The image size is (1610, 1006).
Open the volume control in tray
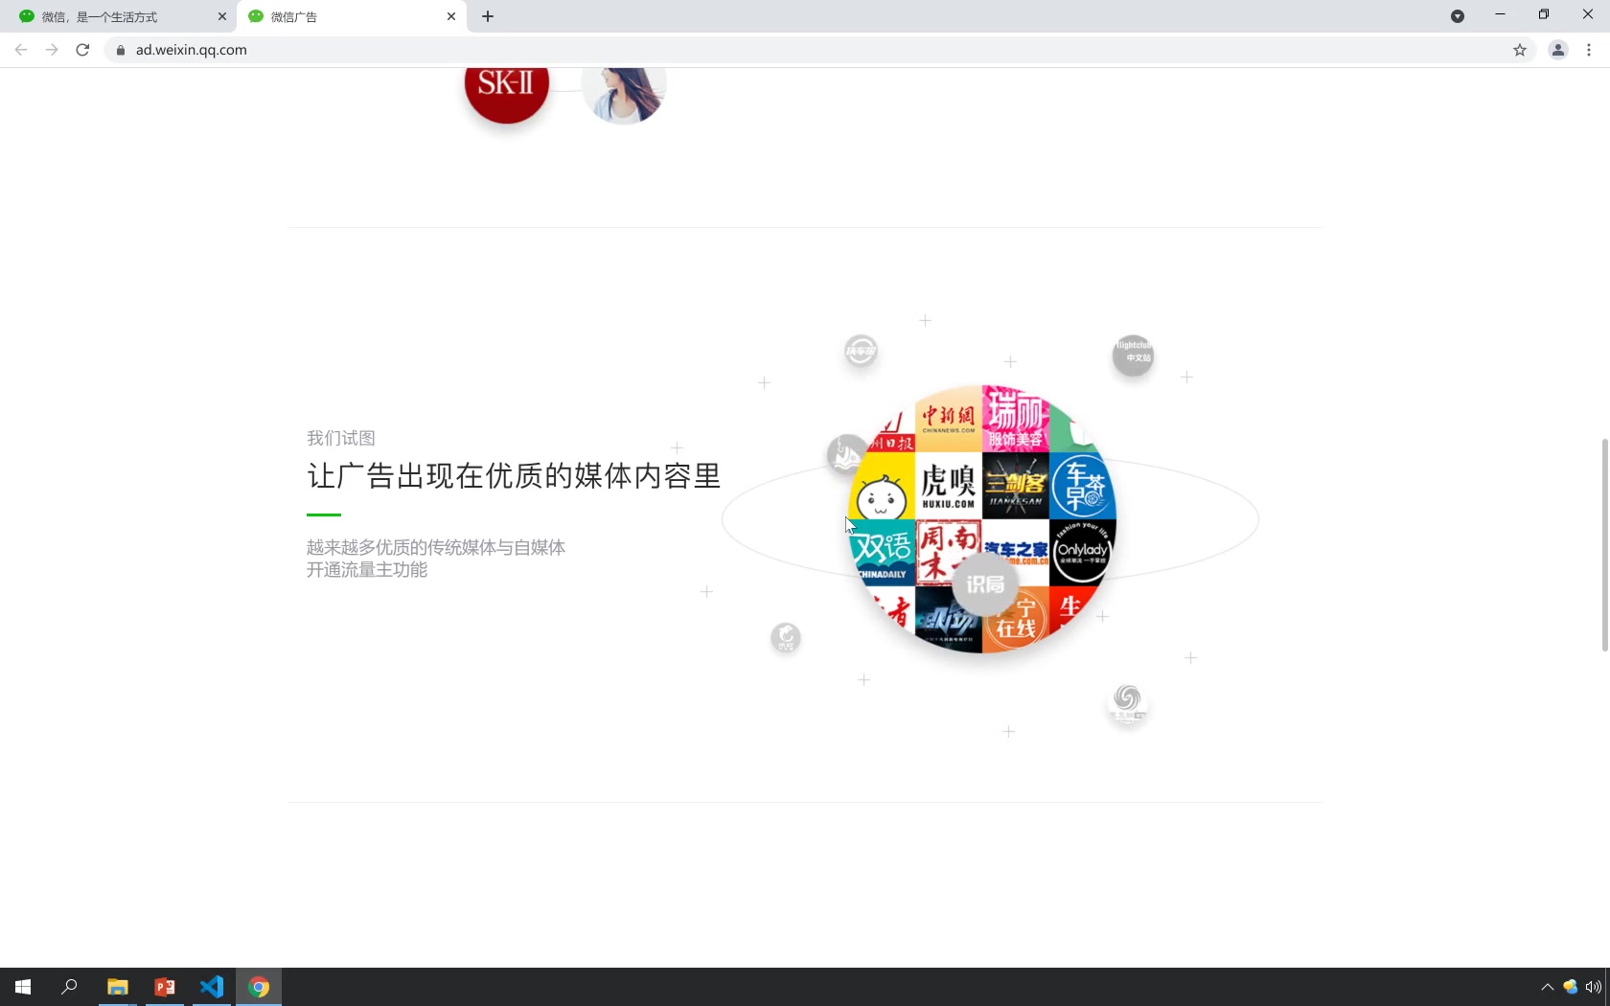[x=1593, y=987]
